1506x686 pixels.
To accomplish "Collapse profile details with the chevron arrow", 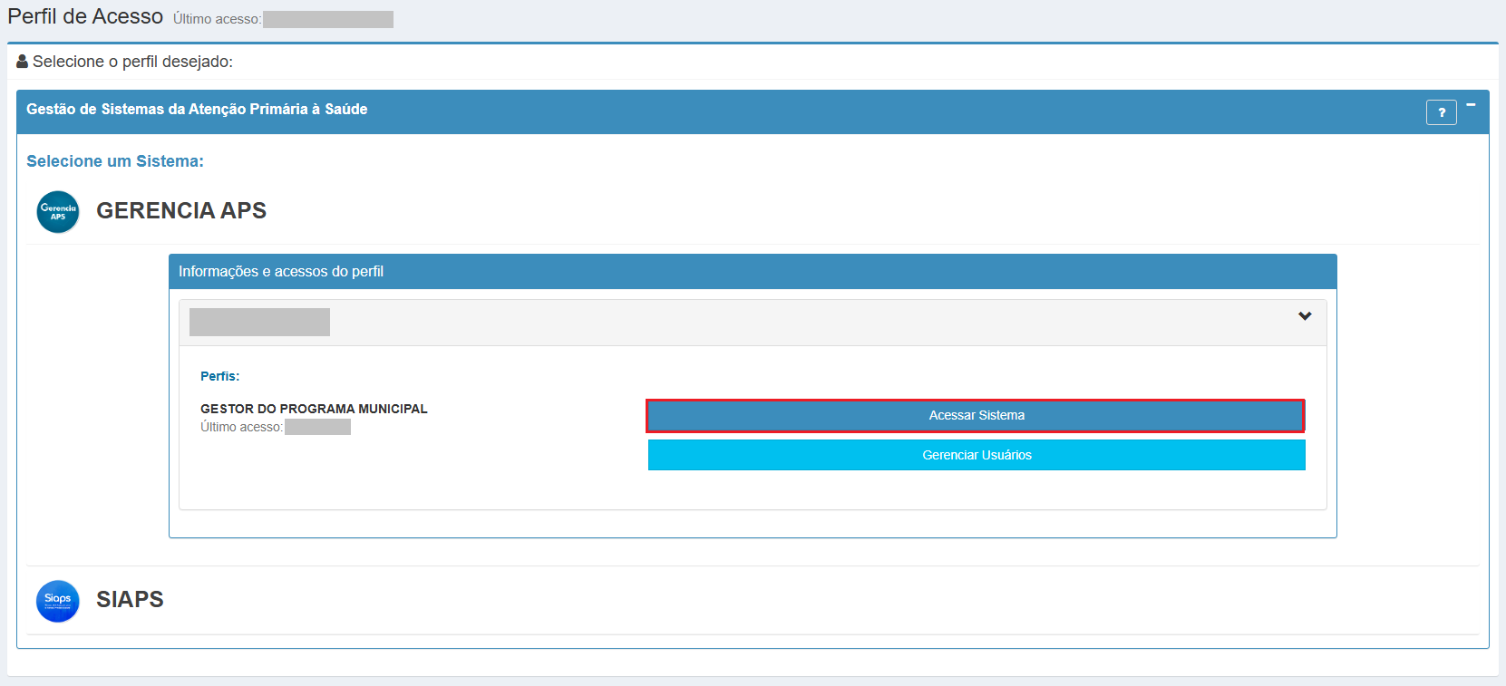I will (x=1305, y=316).
